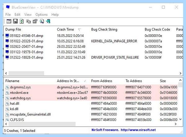Click crash time 29.03.2022 22:52:49
The height and width of the screenshot is (137, 186).
click(x=71, y=46)
